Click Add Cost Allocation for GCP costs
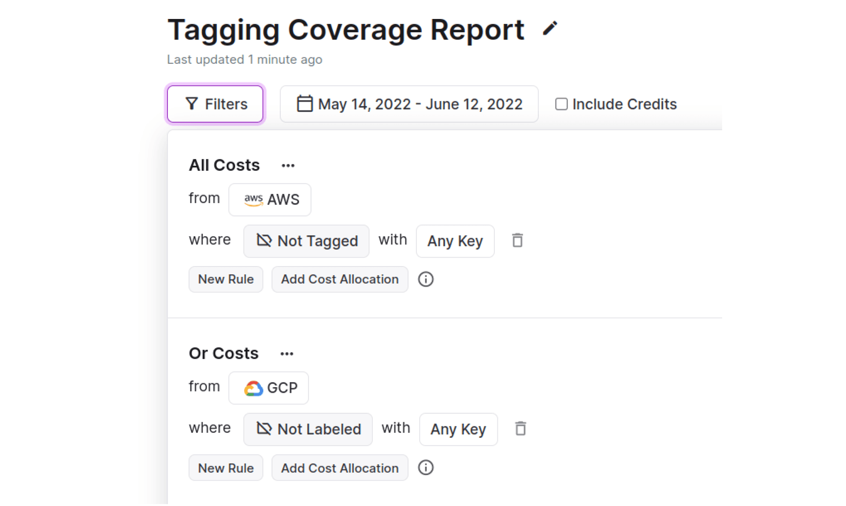846x506 pixels. [340, 468]
